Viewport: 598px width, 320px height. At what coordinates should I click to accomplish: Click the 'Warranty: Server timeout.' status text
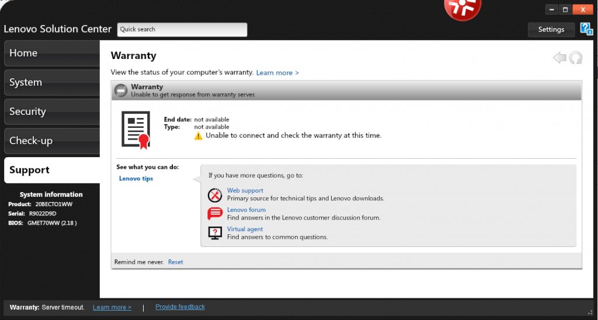(x=47, y=307)
